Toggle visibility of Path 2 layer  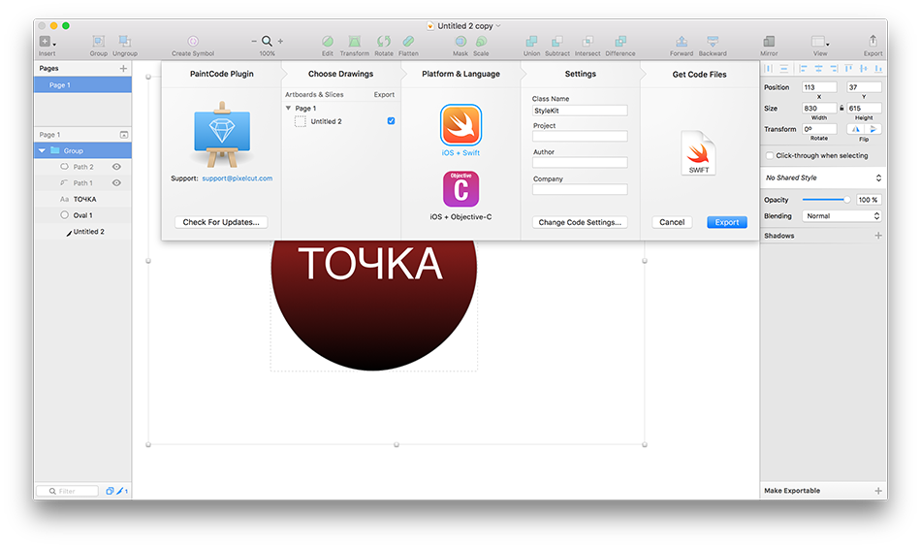point(117,167)
